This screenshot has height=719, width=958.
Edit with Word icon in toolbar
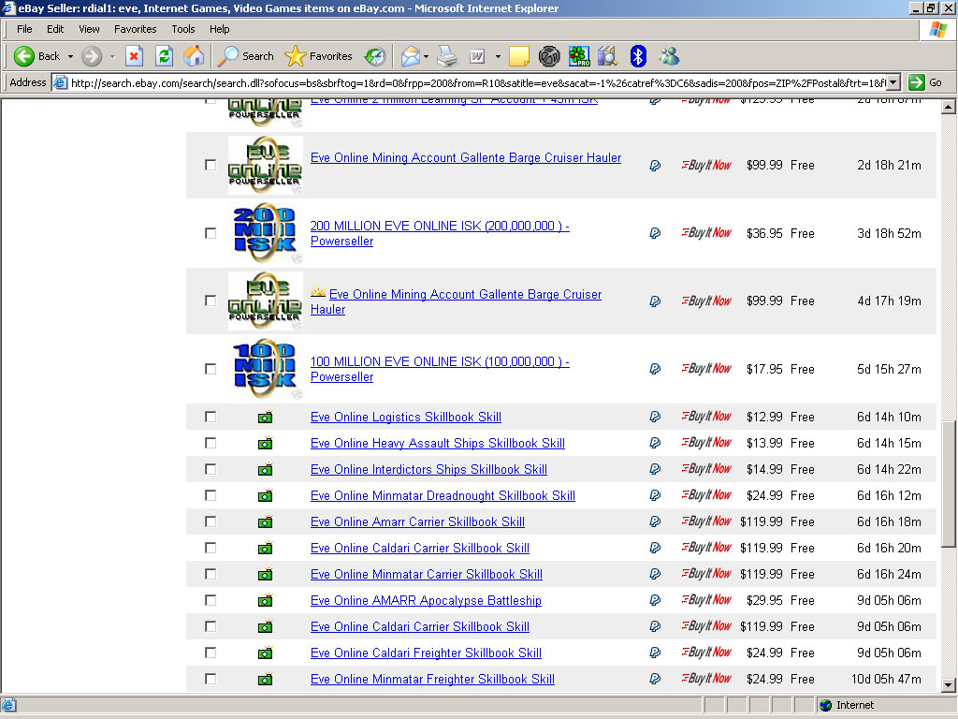477,56
